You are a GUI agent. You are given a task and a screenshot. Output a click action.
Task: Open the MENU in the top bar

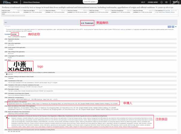(16, 2)
